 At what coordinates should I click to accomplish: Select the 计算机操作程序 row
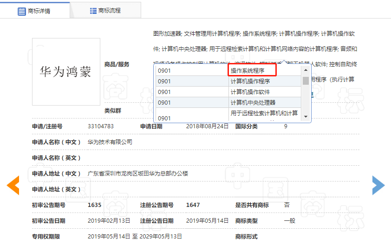[250, 81]
